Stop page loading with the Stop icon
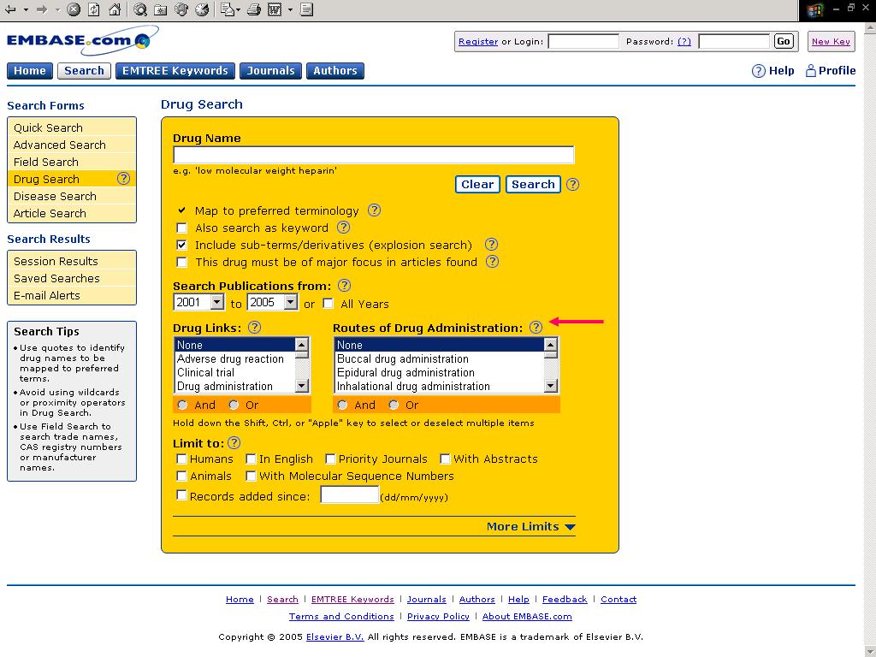This screenshot has height=657, width=876. coord(74,9)
